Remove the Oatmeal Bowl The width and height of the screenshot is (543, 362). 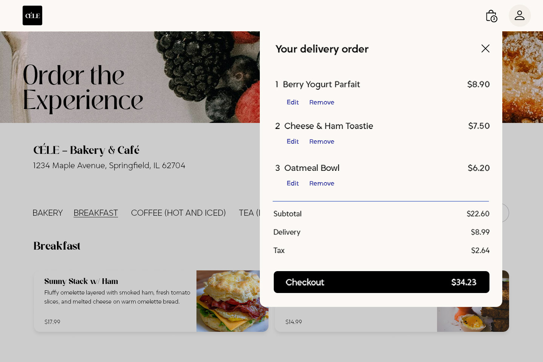click(322, 183)
